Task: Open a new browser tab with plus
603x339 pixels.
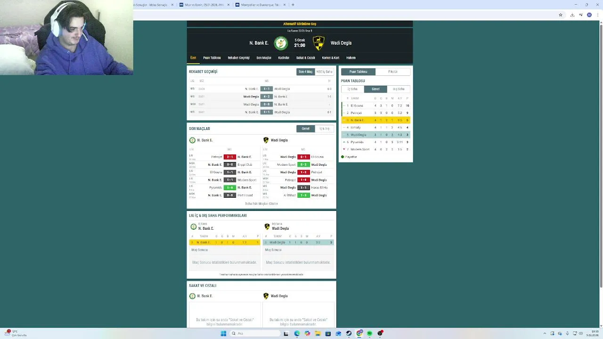Action: [293, 5]
